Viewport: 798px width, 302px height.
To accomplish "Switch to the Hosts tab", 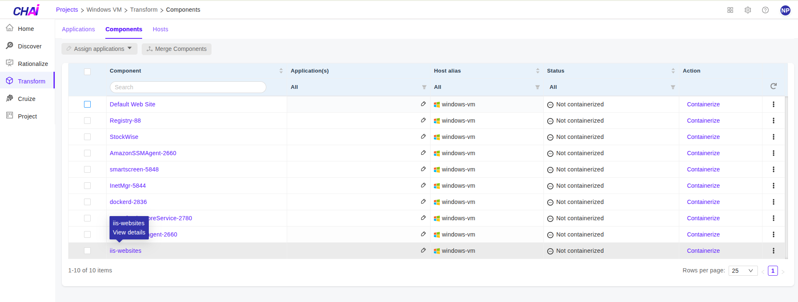I will point(161,29).
